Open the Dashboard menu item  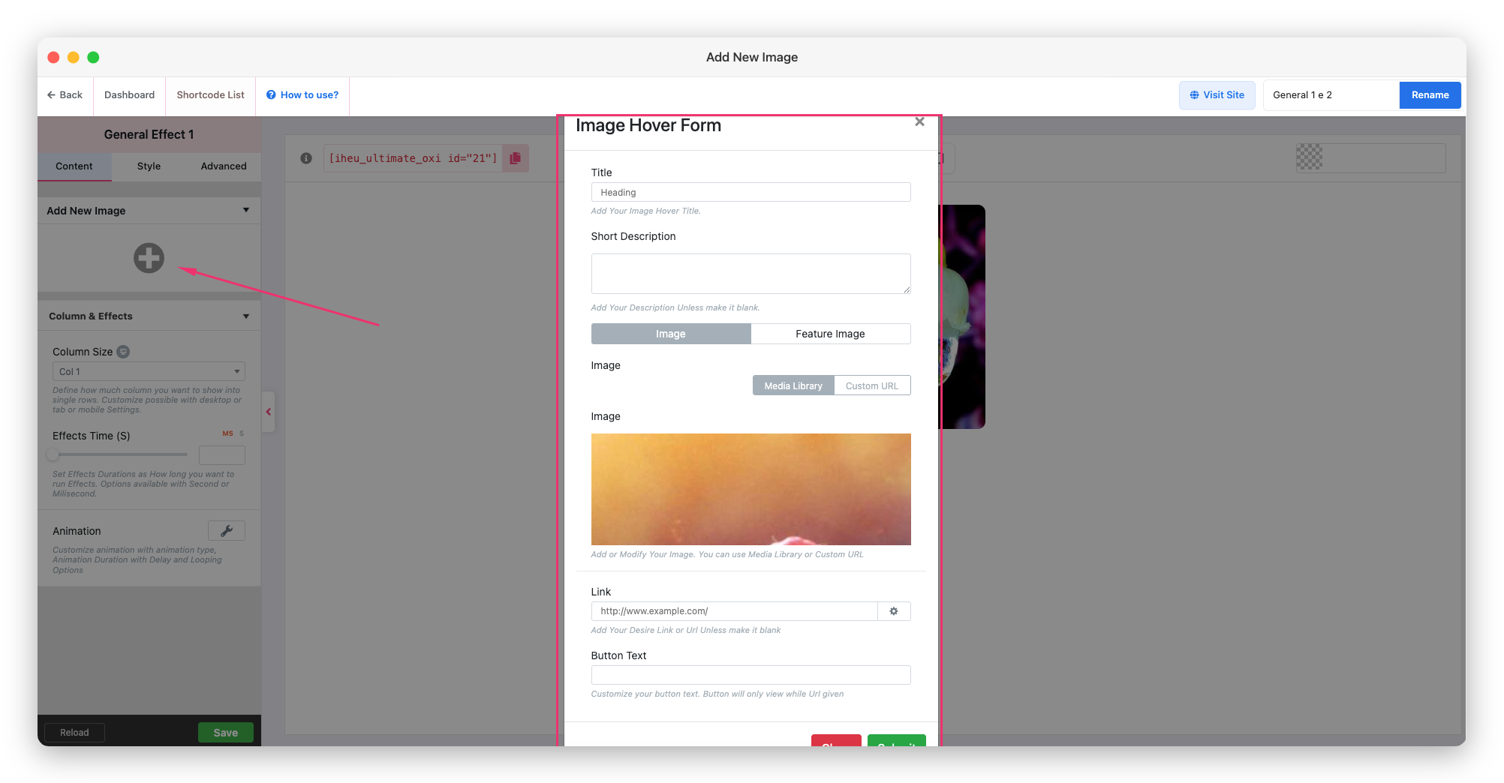pyautogui.click(x=130, y=95)
